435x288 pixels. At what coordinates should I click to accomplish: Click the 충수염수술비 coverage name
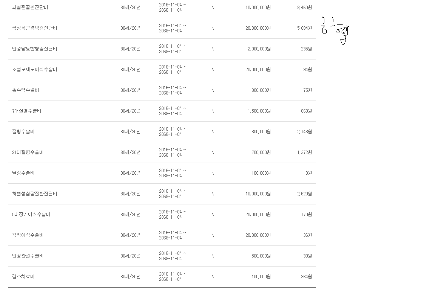[x=26, y=90]
